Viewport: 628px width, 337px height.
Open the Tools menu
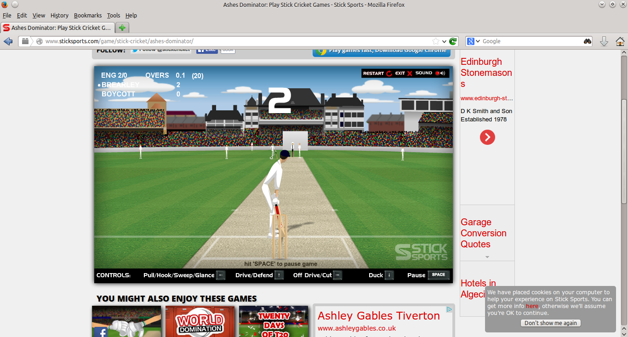(114, 15)
